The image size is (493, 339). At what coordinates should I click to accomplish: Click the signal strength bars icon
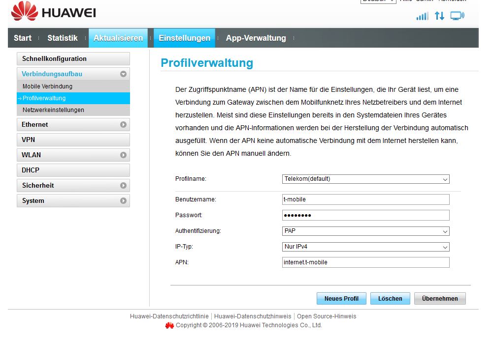422,16
